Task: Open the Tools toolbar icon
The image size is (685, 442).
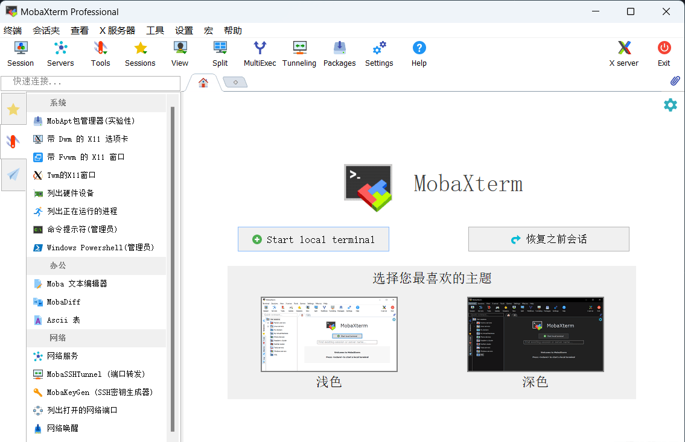Action: click(100, 54)
